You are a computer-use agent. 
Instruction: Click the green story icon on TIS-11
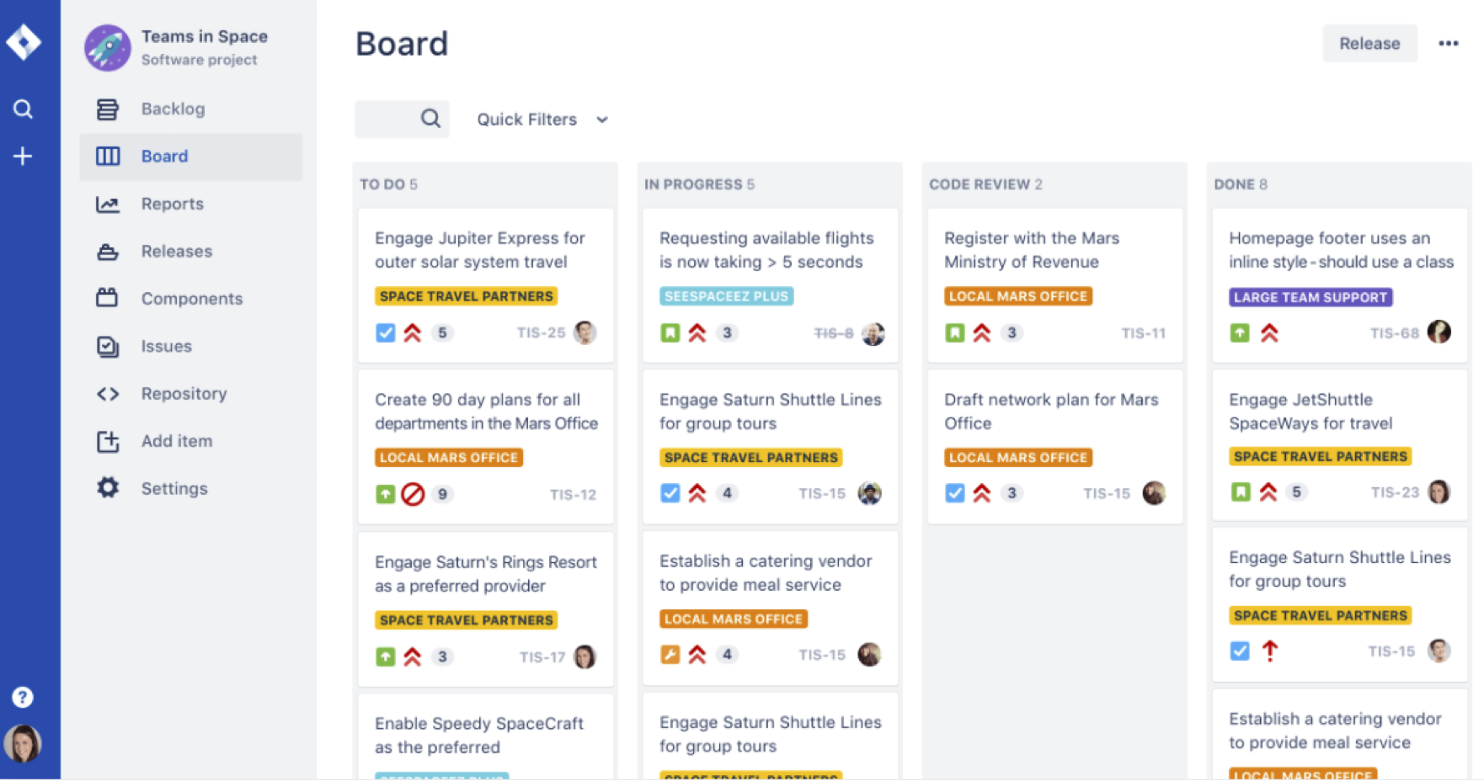pos(954,333)
